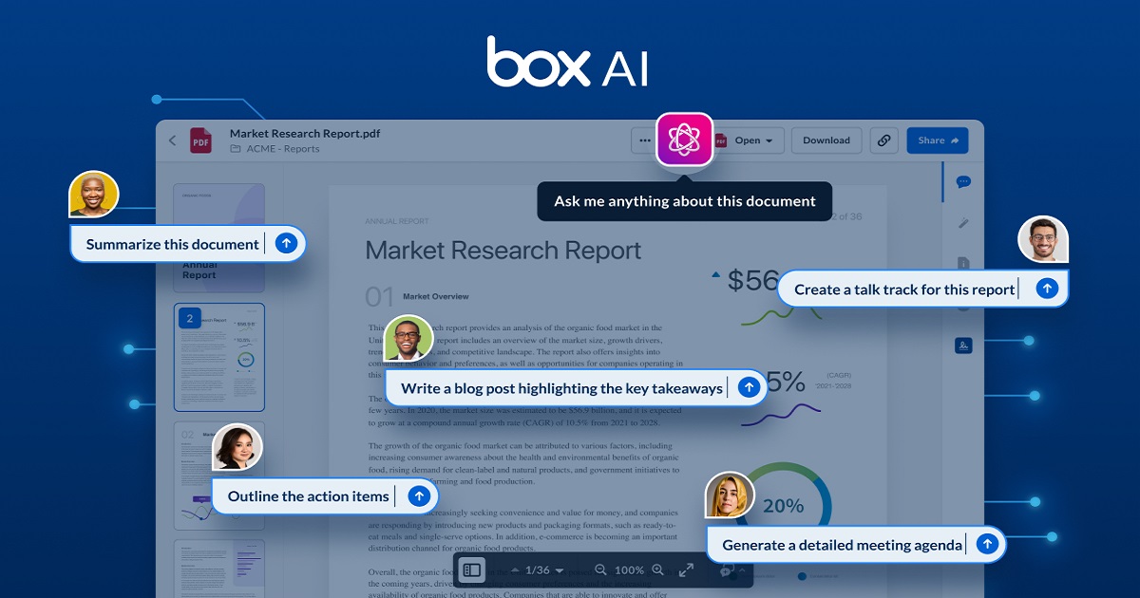Go to previous page using up arrow
The image size is (1140, 598).
(515, 570)
